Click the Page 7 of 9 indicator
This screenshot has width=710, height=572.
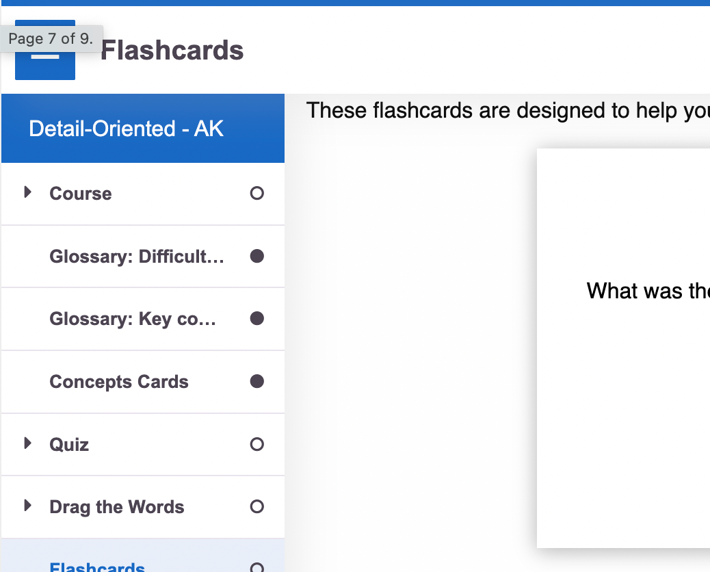point(51,38)
